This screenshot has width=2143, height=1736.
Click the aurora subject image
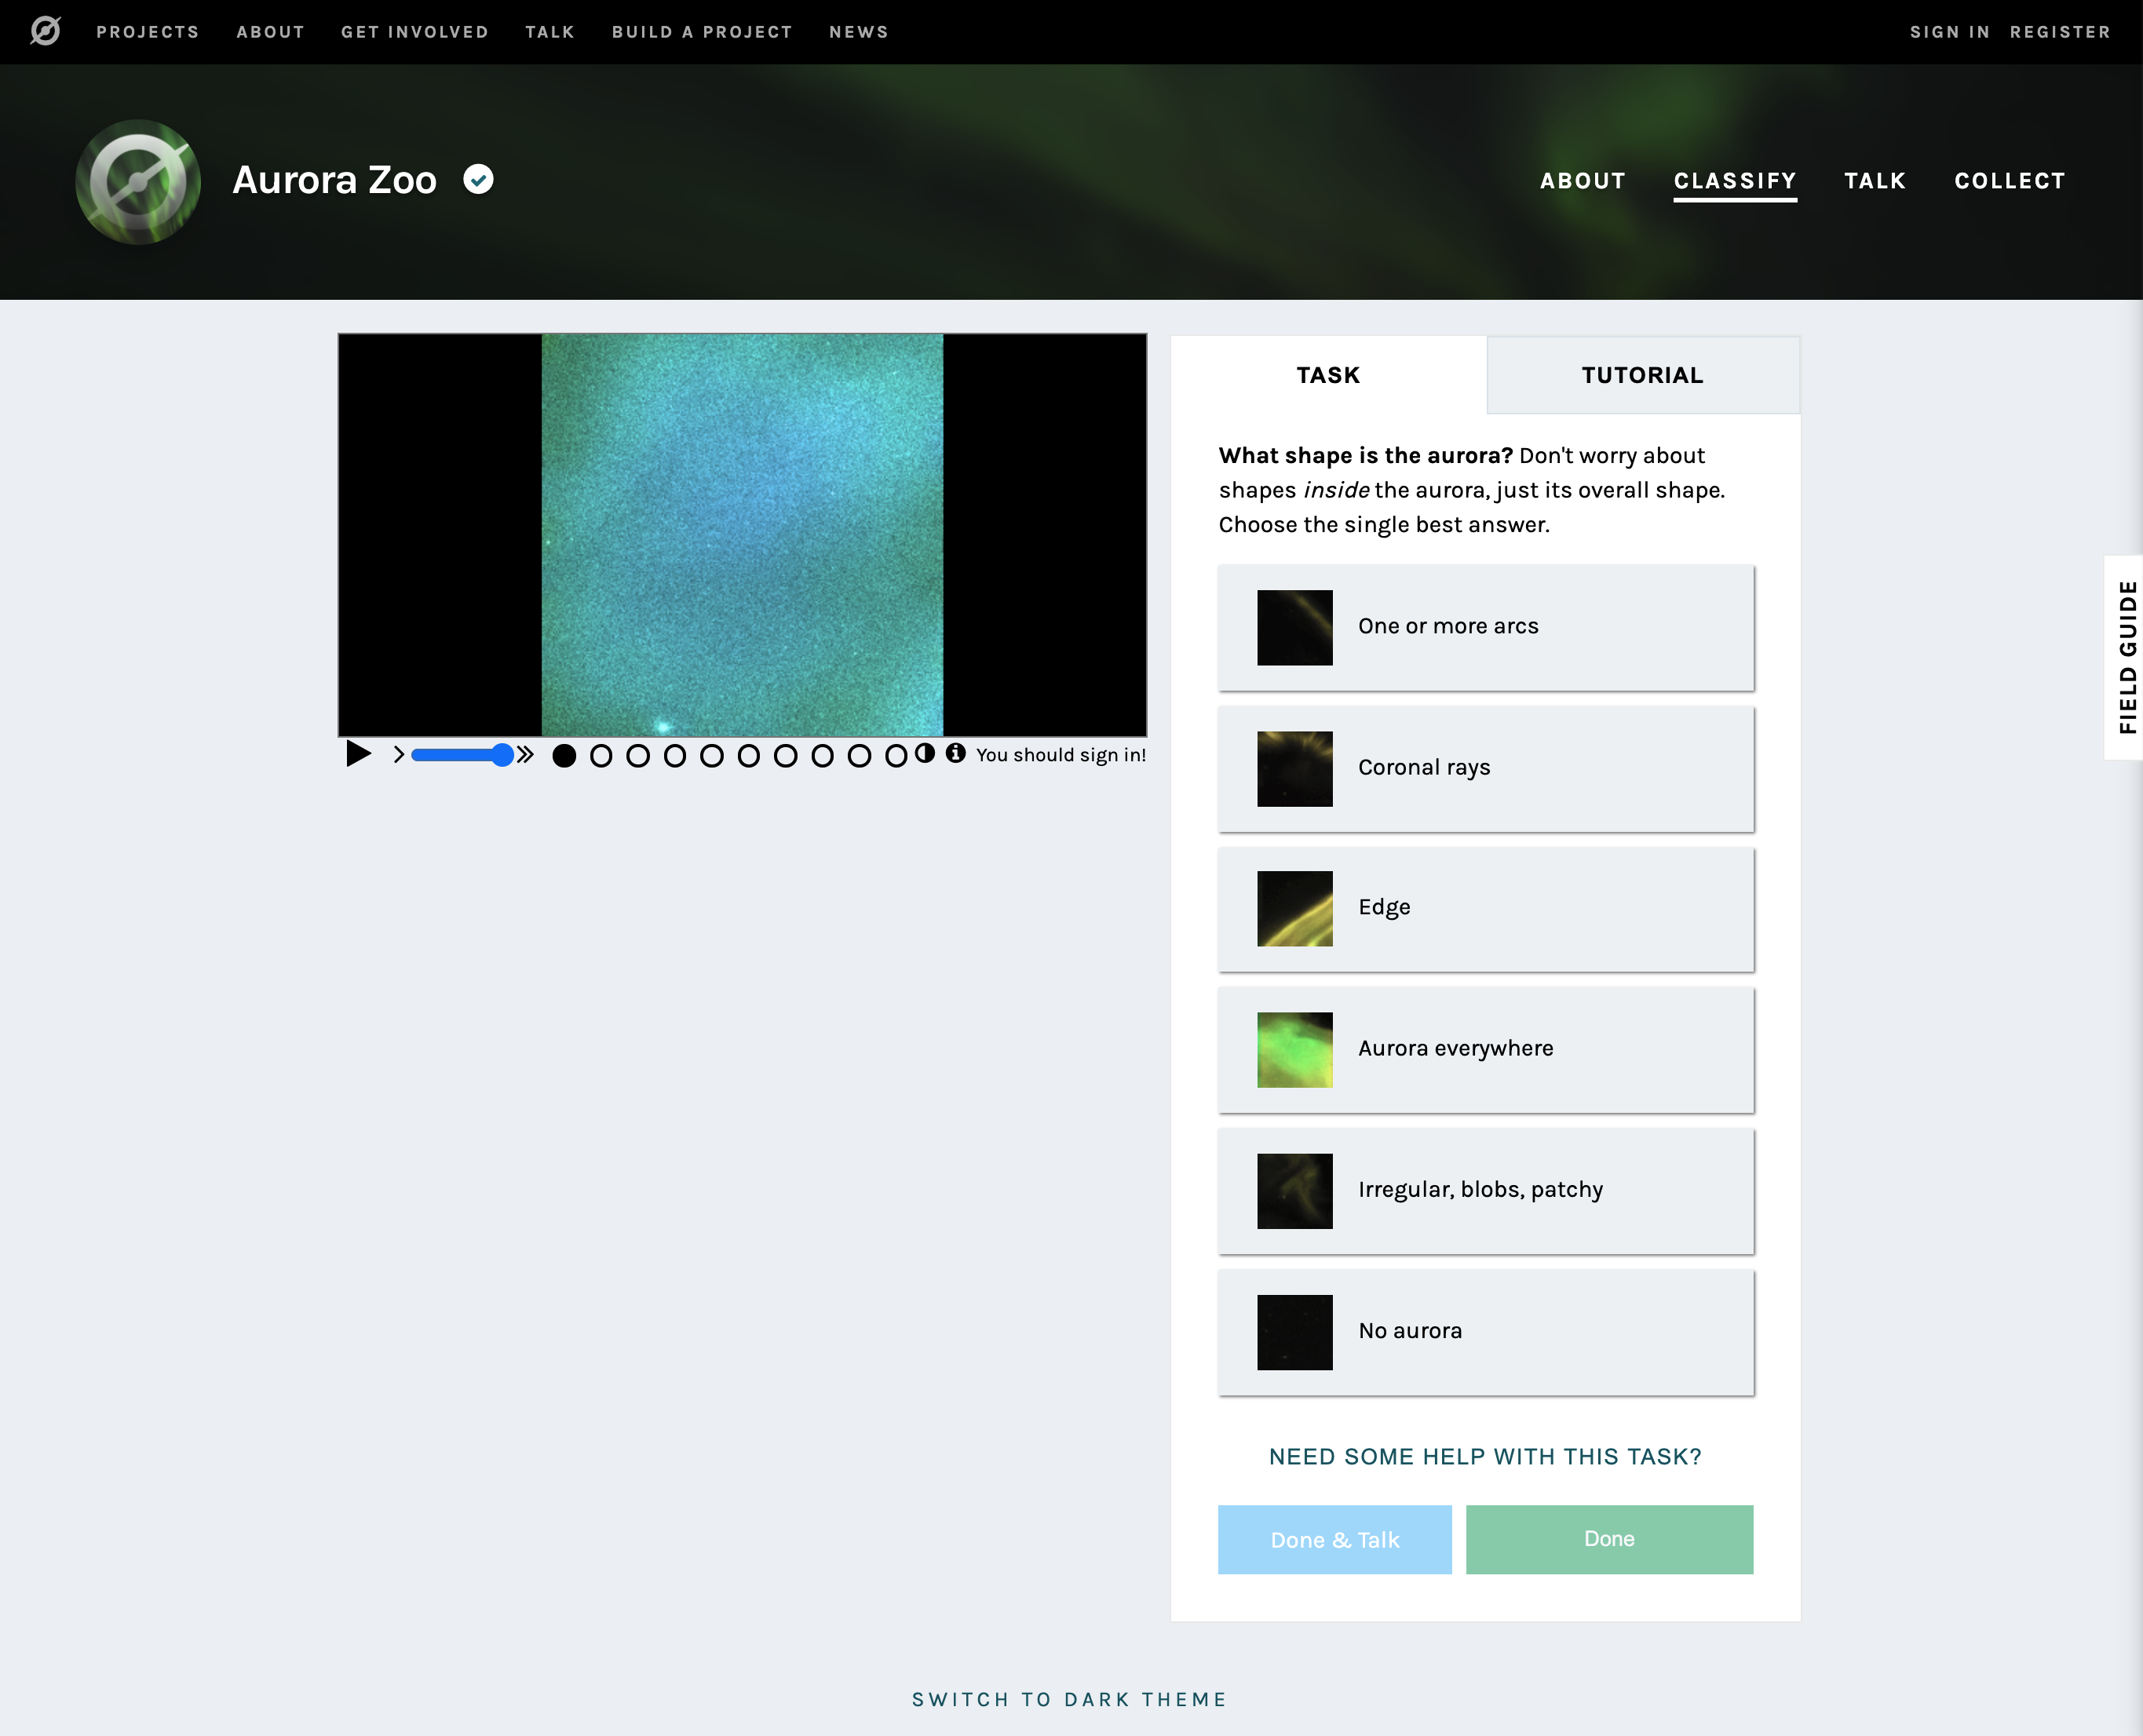pos(742,535)
